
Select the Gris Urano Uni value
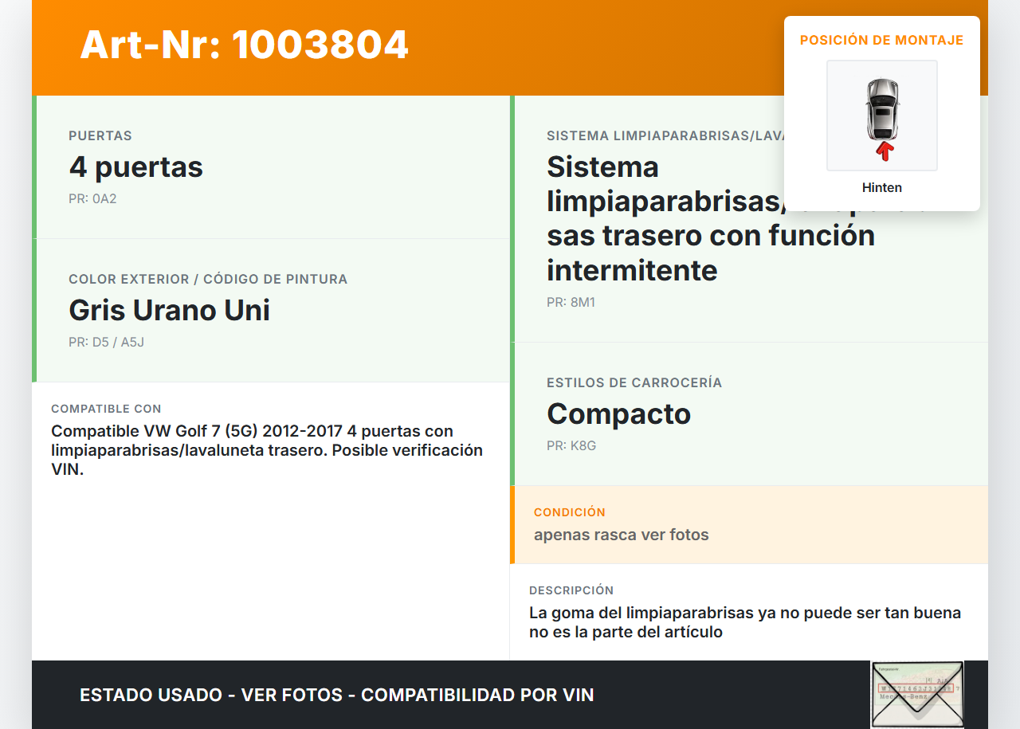170,310
